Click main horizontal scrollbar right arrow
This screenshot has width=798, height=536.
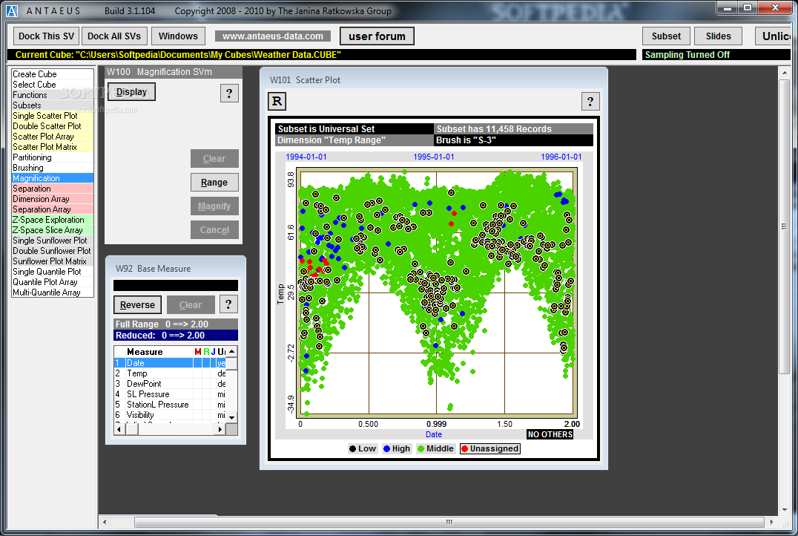[x=772, y=522]
